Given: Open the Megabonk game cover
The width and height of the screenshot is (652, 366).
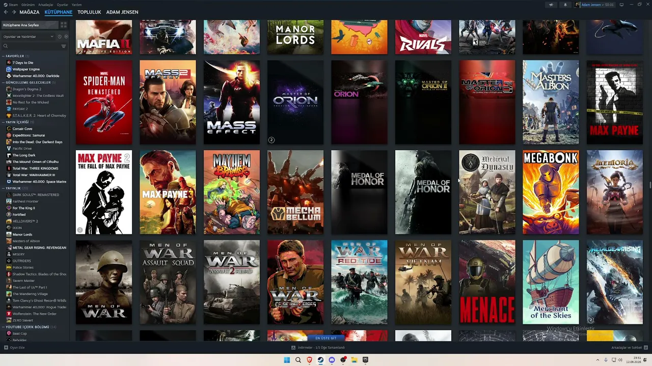Looking at the screenshot, I should [551, 192].
